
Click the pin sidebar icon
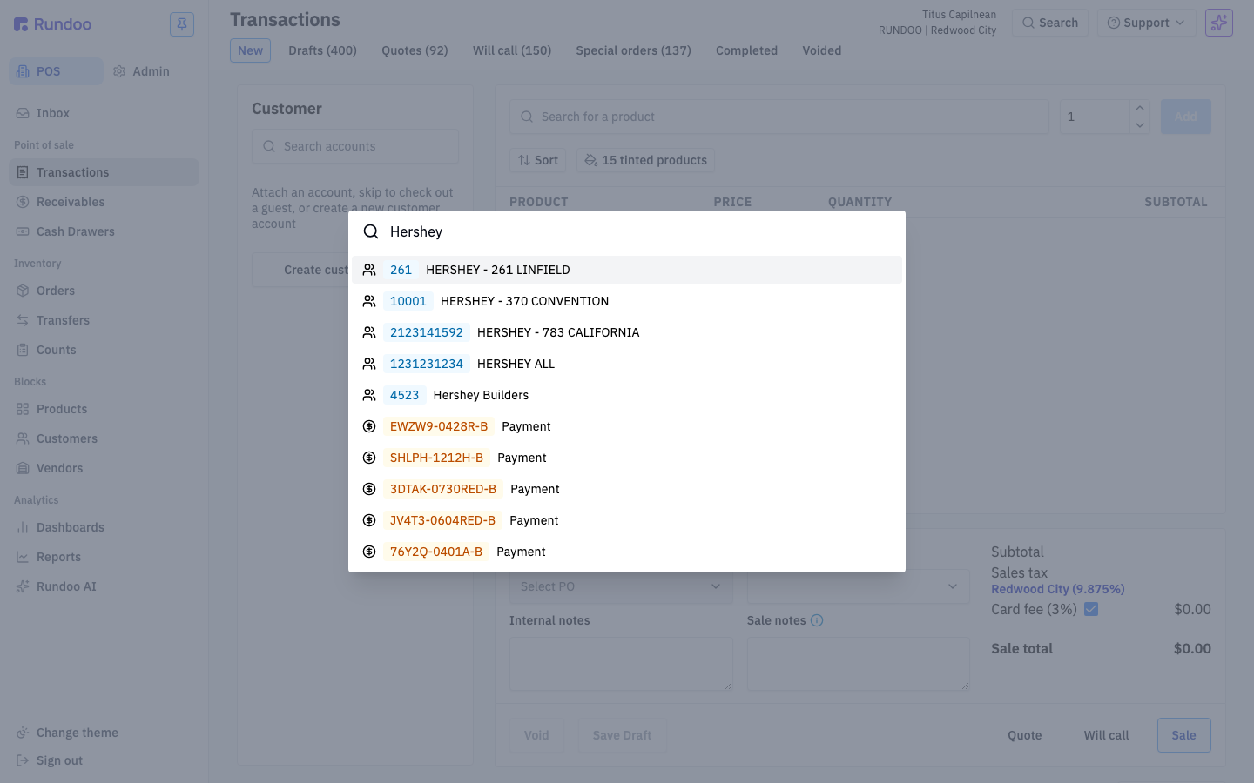[x=182, y=24]
